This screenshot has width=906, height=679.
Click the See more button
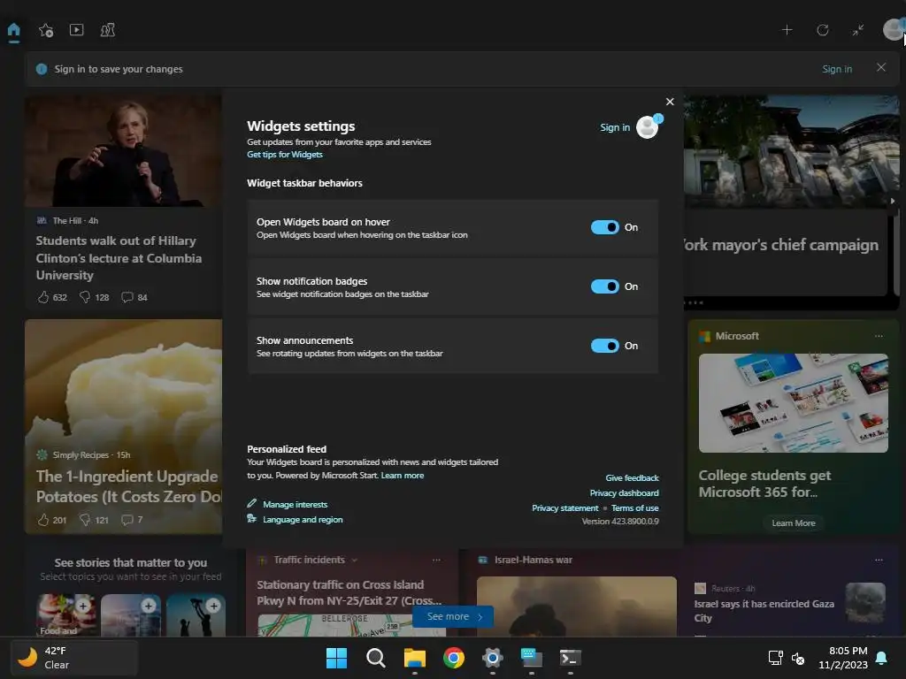coord(453,616)
